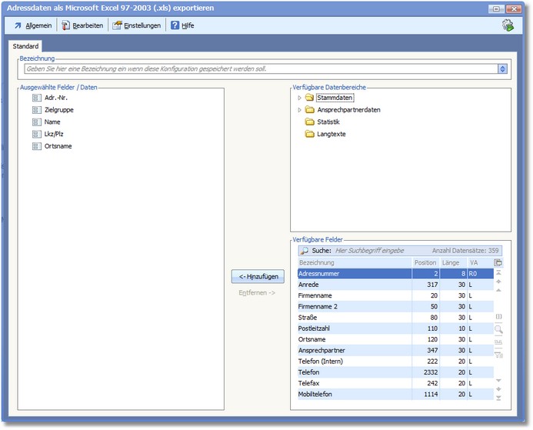Expand the Ansprechpartnerdaten tree node
Image resolution: width=533 pixels, height=430 pixels.
click(x=299, y=110)
